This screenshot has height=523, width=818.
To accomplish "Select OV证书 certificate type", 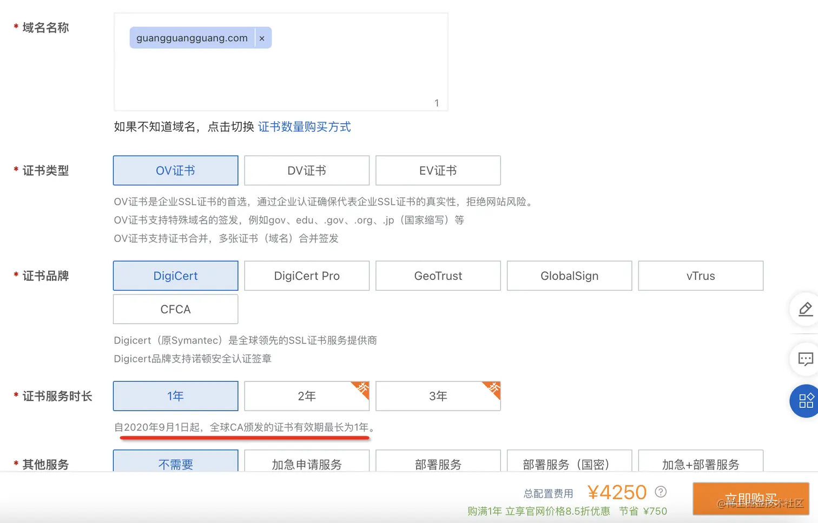I will [175, 171].
